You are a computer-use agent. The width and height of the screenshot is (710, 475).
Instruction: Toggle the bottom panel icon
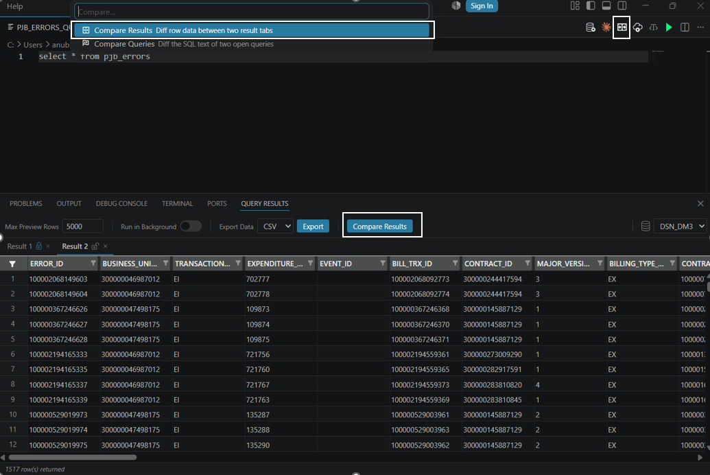coord(606,5)
